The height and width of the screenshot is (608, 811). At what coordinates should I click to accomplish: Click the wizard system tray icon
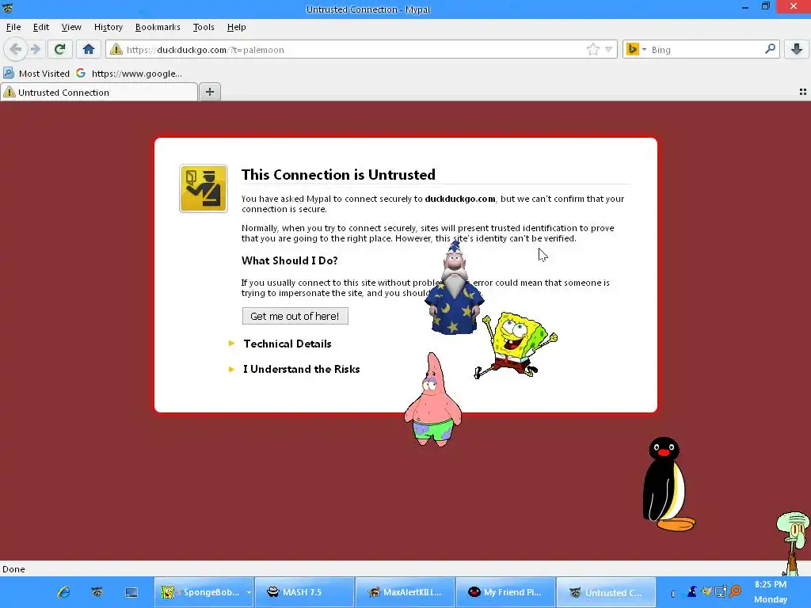692,591
